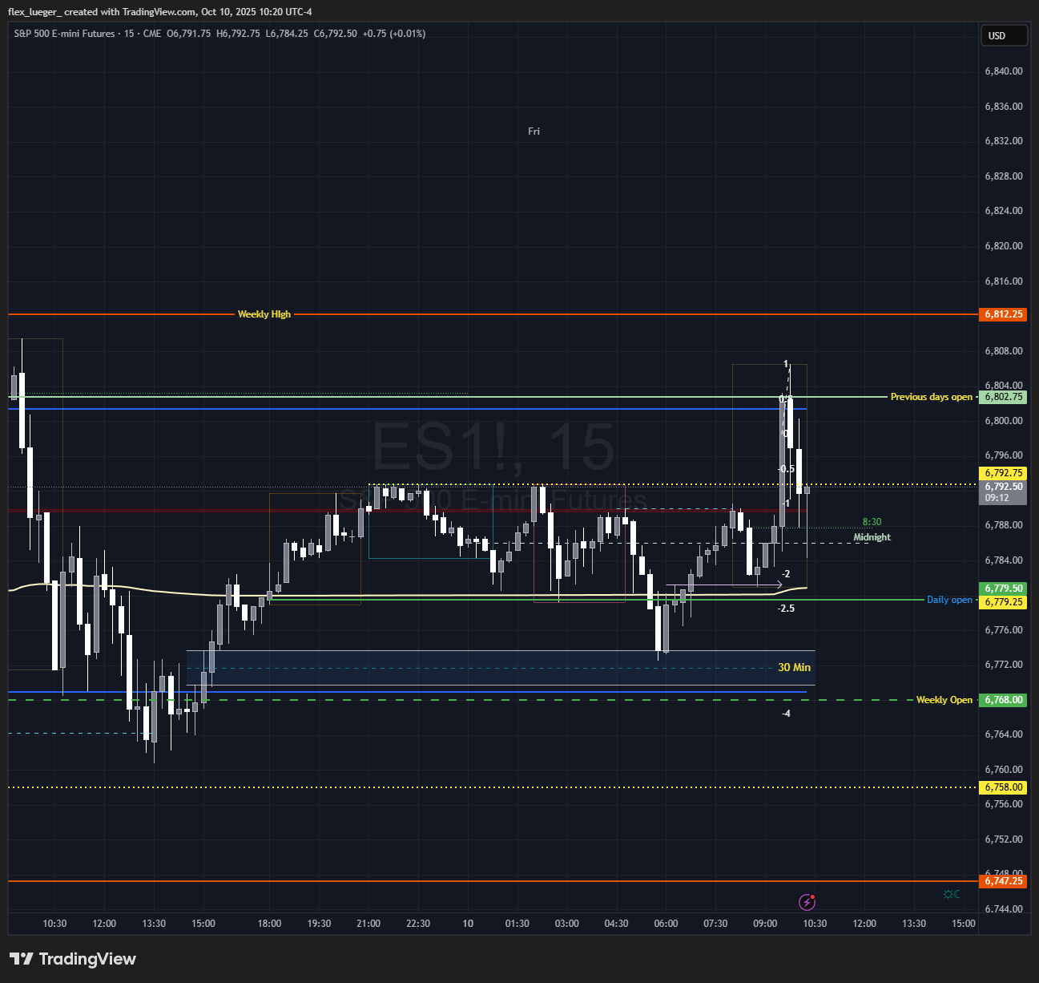Click the purple lightning bolt event icon
Viewport: 1039px width, 983px height.
[807, 902]
